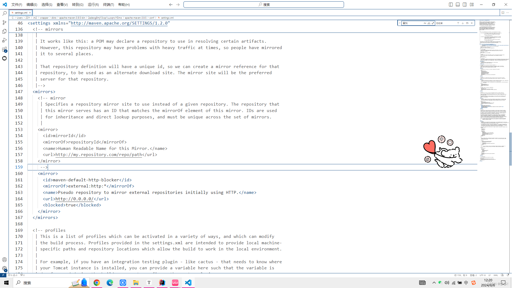Select the settings.xml editor tab
The image size is (512, 288).
(x=21, y=13)
